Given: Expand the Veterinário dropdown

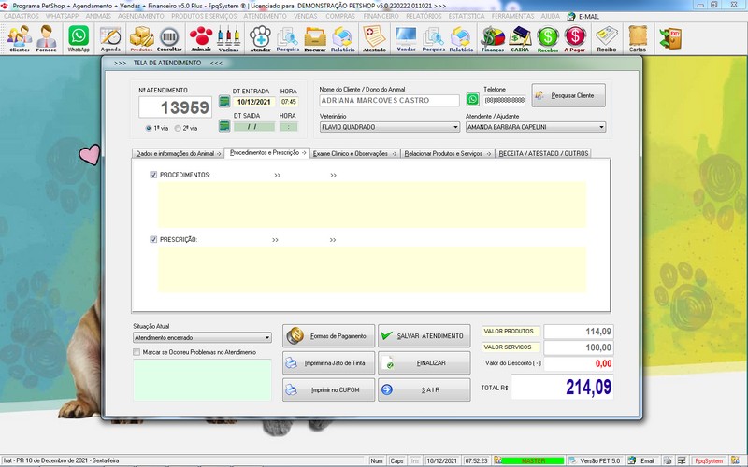Looking at the screenshot, I should tap(455, 127).
